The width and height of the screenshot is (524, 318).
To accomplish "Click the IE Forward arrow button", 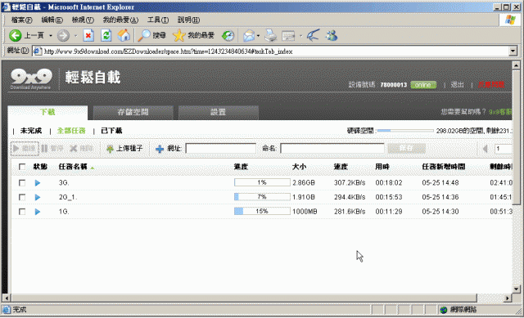I will point(63,35).
